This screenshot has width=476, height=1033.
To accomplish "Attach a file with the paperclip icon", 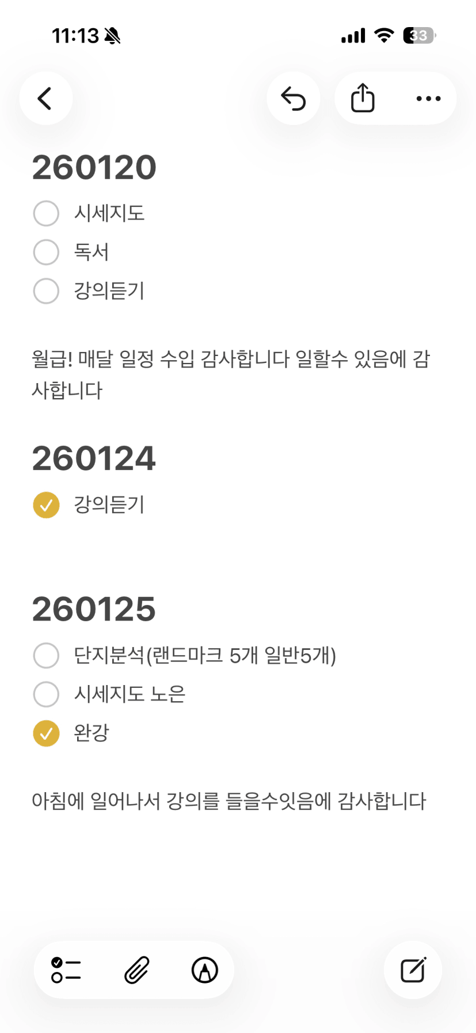I will click(x=136, y=970).
